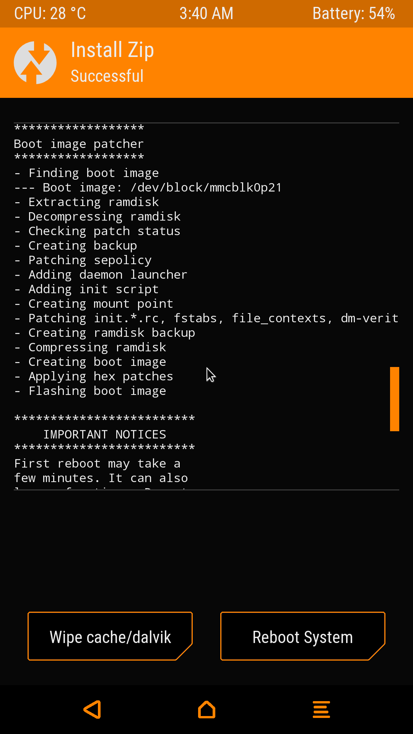Click the Reboot System button
Screen dimensions: 413x734
click(x=303, y=636)
